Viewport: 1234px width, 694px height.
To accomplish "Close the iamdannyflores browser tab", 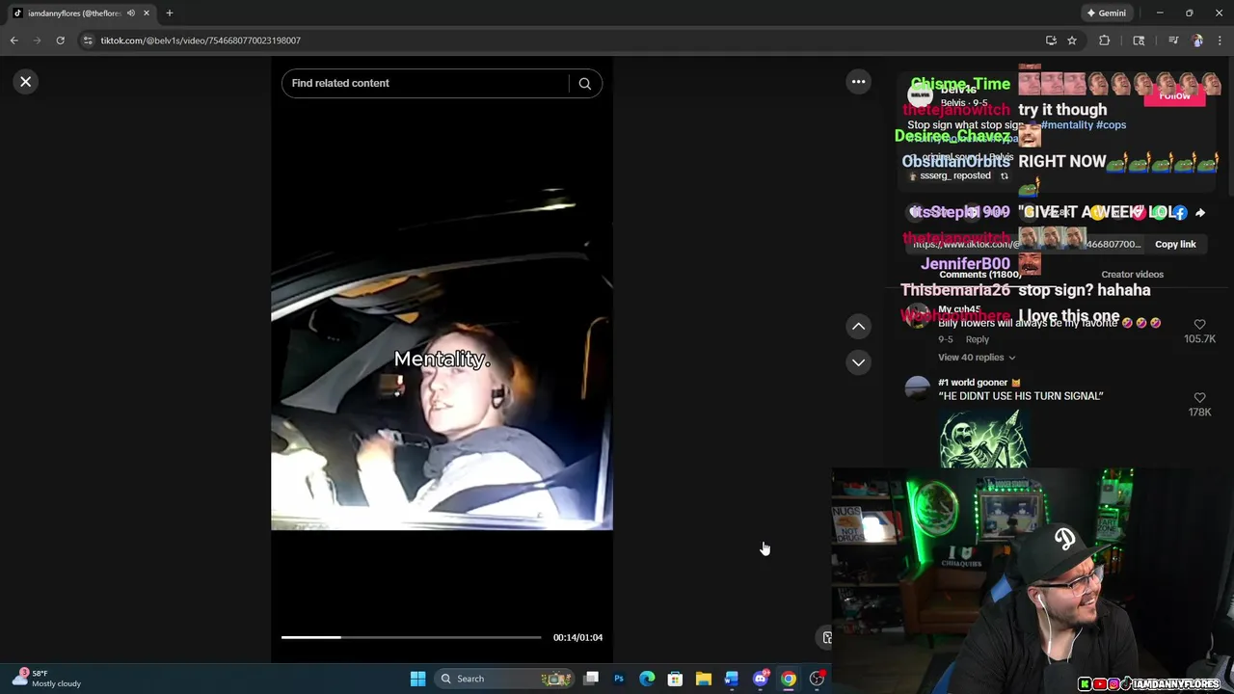I will 147,13.
